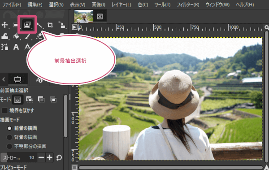Select the 前景の描画 radio button

tap(9, 128)
